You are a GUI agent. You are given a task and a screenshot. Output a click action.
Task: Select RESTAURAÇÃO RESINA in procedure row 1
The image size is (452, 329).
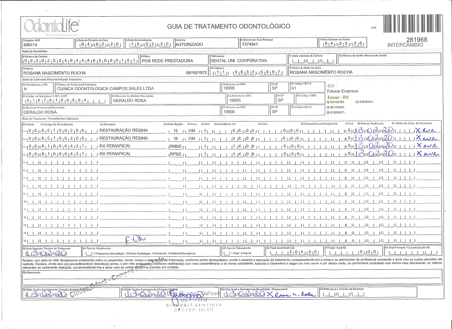click(123, 130)
